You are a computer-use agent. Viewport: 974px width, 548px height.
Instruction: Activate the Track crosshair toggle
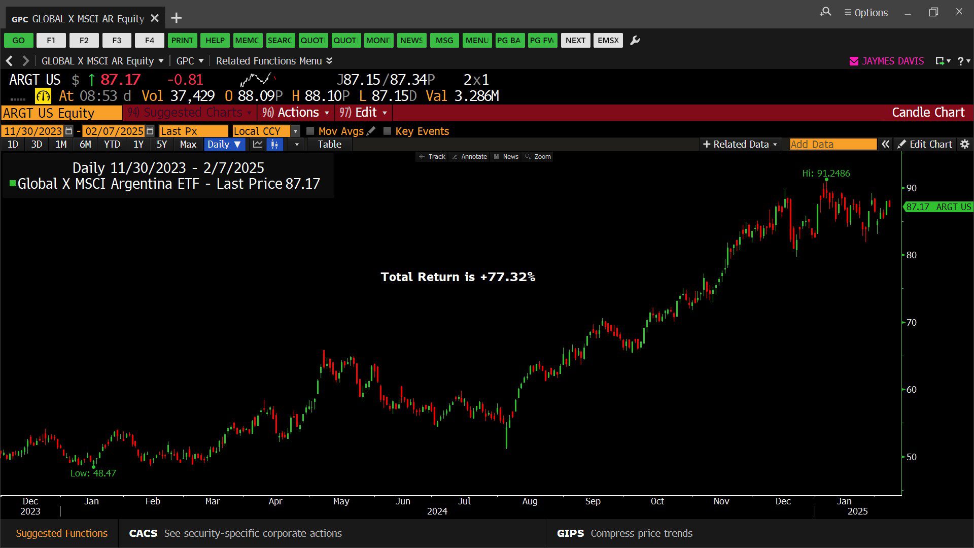tap(432, 157)
